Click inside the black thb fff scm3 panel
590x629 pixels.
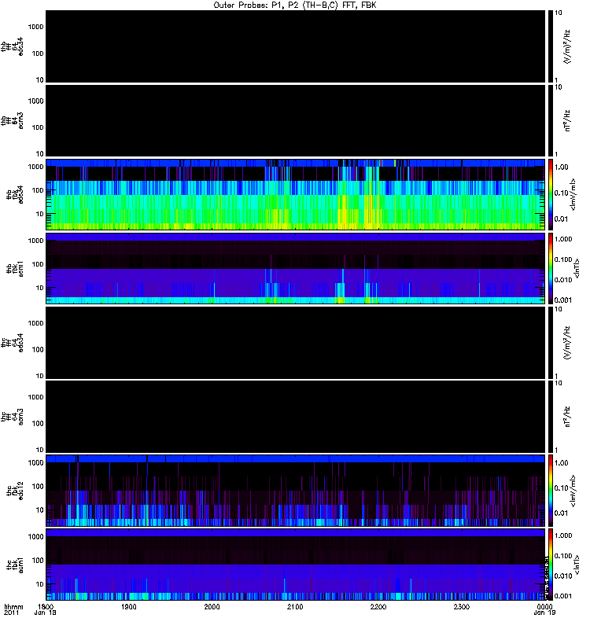[x=295, y=120]
